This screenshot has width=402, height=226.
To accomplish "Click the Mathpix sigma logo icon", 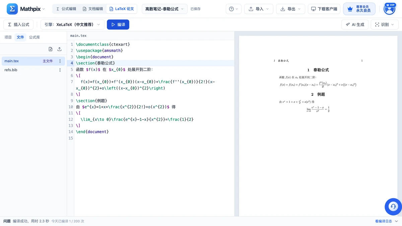I will [12, 9].
